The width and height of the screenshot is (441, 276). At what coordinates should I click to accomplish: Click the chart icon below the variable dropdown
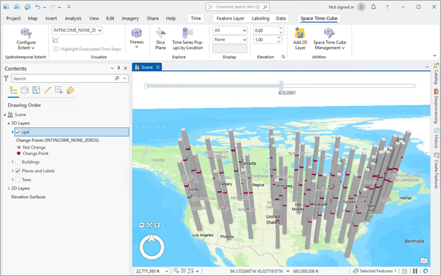[x=55, y=40]
